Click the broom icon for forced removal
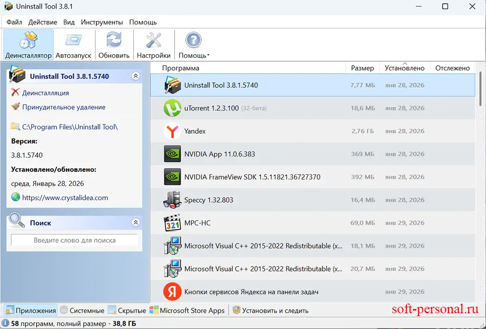The width and height of the screenshot is (486, 329). click(x=15, y=106)
